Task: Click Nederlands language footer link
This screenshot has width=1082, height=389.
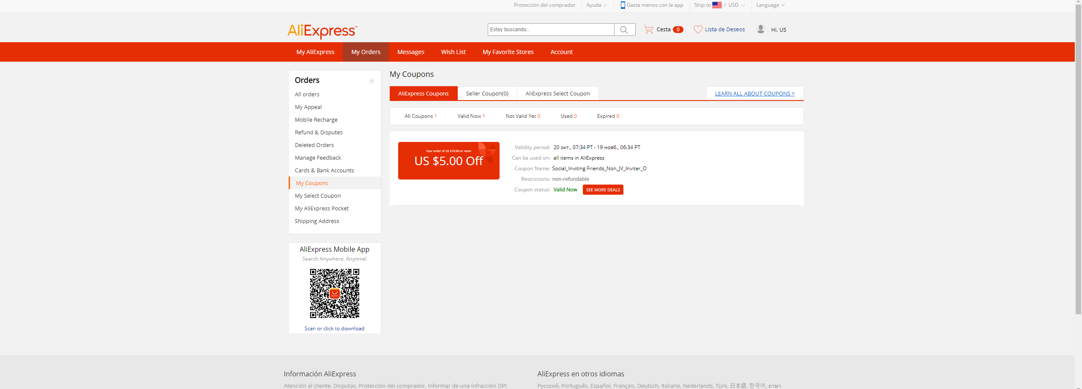Action: click(x=698, y=386)
